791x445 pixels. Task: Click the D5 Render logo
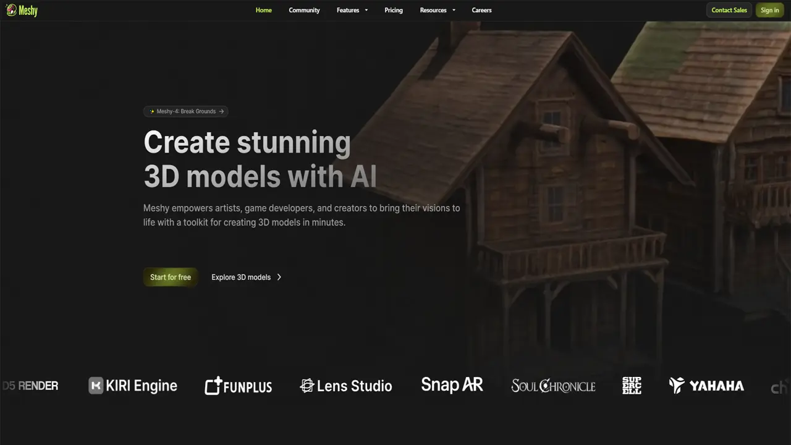click(30, 386)
